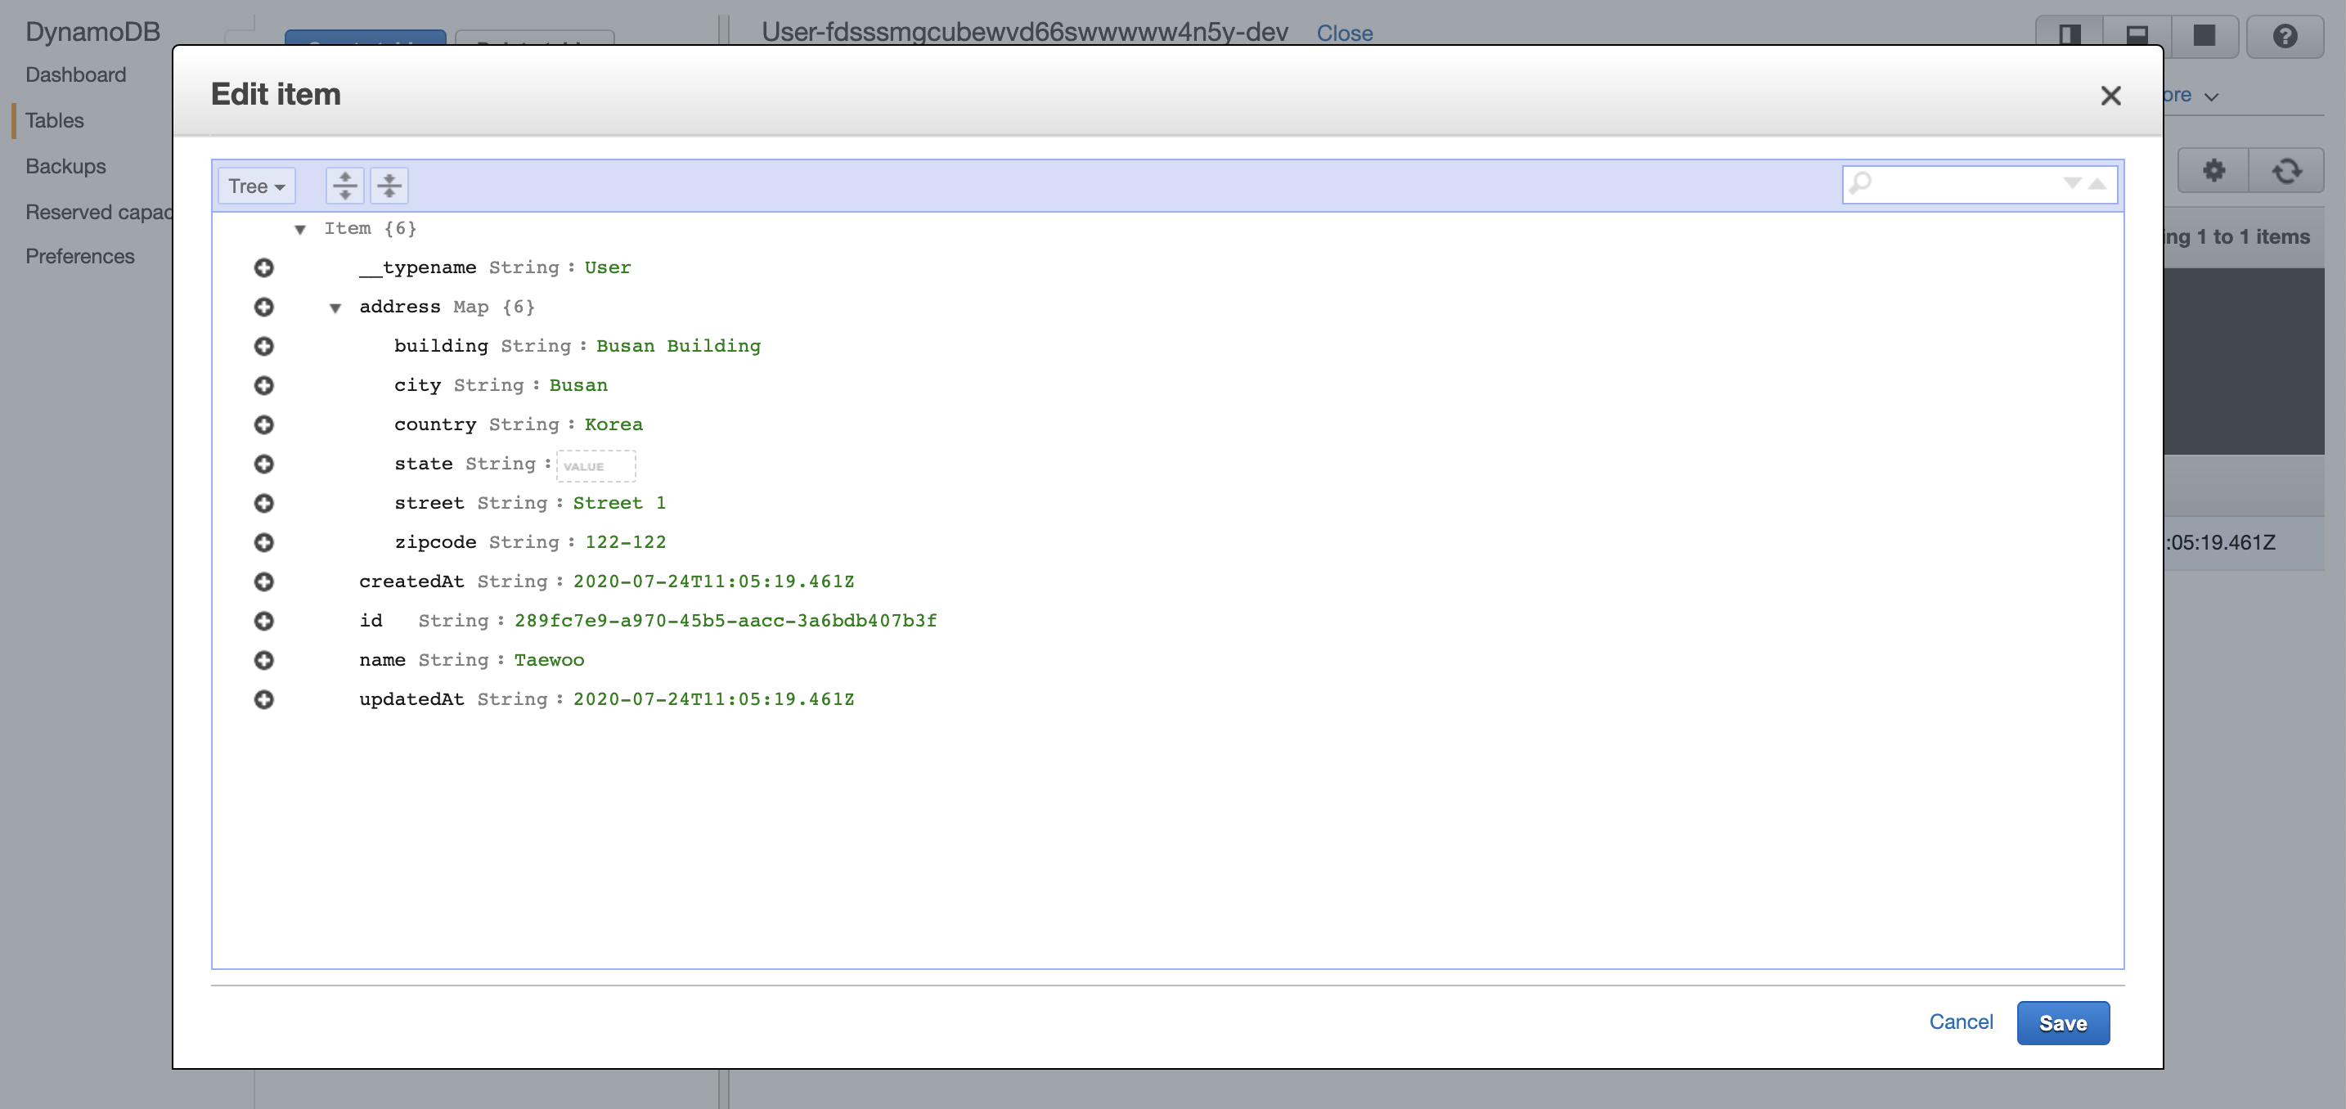The height and width of the screenshot is (1109, 2346).
Task: Open Reserved capacity in sidebar
Action: [x=98, y=212]
